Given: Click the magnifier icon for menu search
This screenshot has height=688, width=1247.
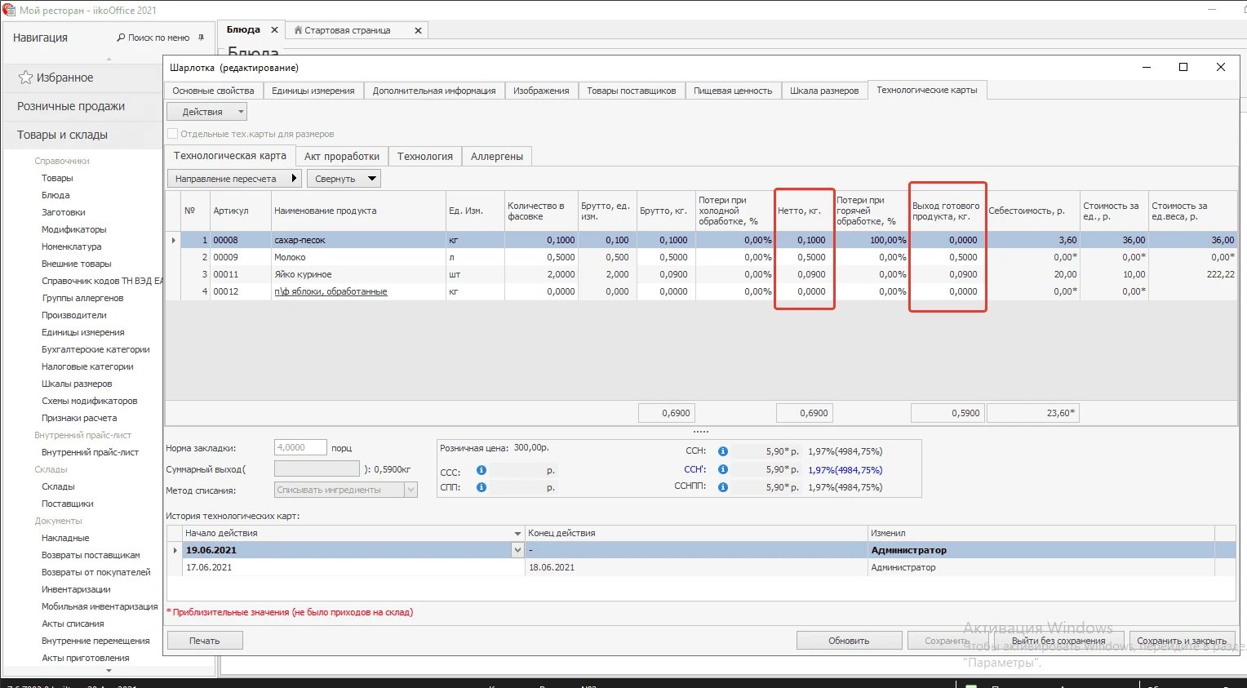Looking at the screenshot, I should coord(122,38).
